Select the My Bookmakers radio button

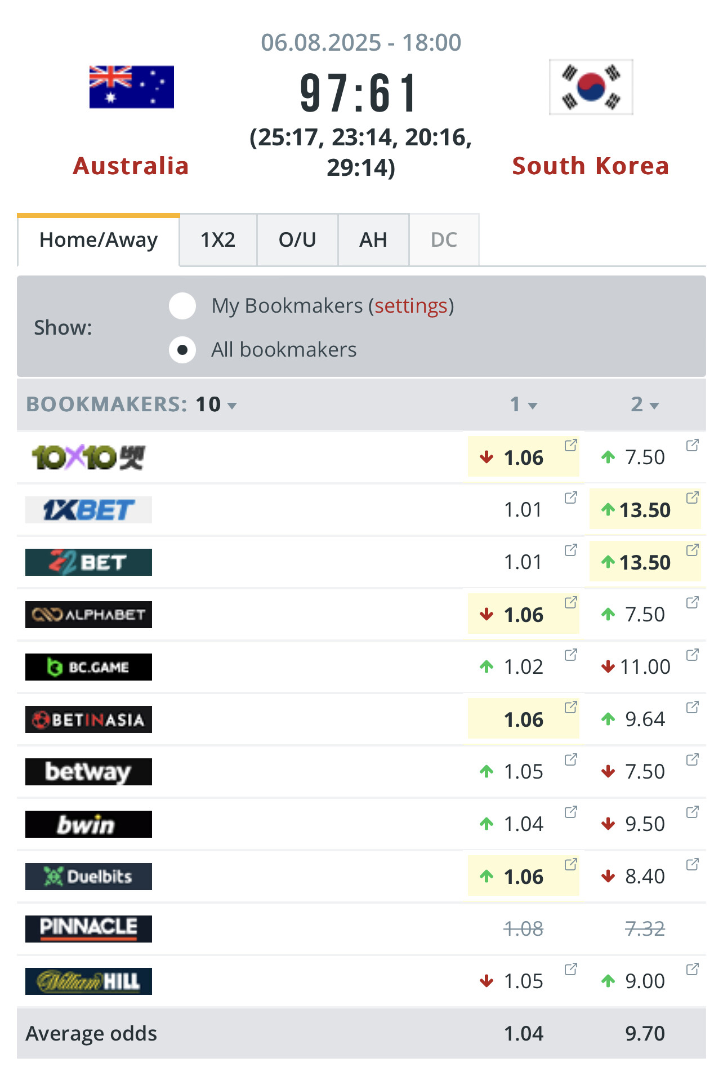coord(182,306)
